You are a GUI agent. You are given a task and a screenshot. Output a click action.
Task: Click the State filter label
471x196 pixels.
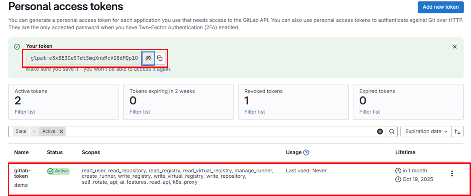coord(21,131)
